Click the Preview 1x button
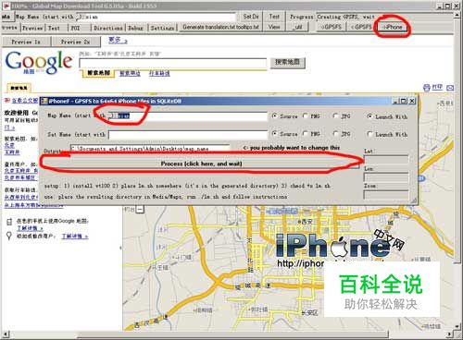The height and width of the screenshot is (340, 463). tap(26, 42)
